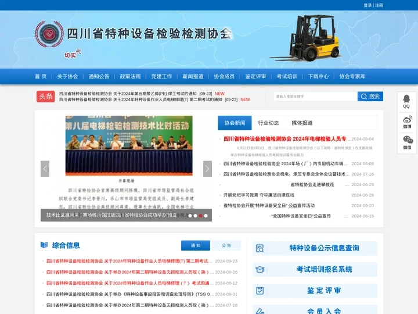Open the Weibo sidebar icon
Image resolution: width=418 pixels, height=314 pixels.
click(407, 122)
